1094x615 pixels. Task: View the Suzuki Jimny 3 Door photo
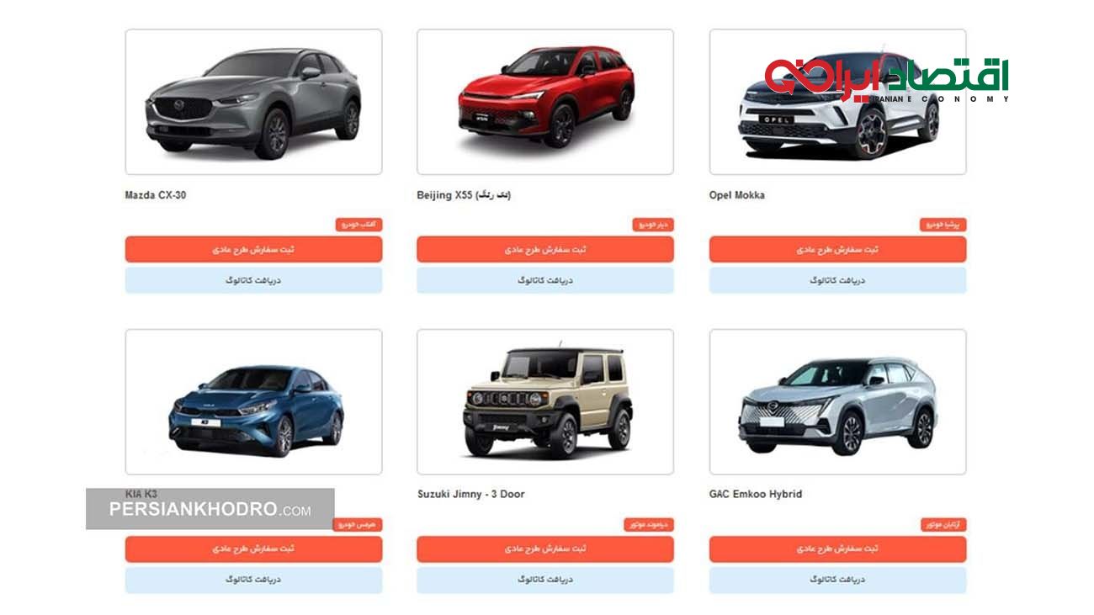[x=545, y=401]
